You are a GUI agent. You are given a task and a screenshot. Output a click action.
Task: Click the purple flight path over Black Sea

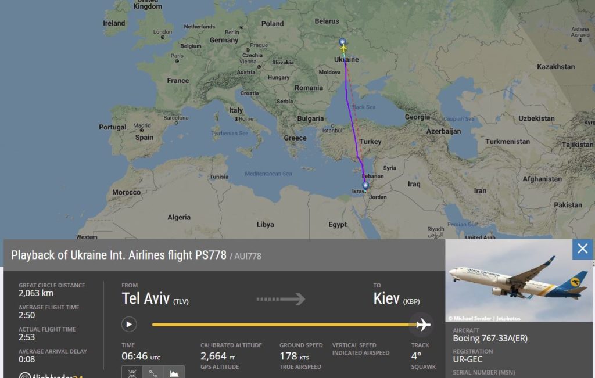tap(349, 107)
